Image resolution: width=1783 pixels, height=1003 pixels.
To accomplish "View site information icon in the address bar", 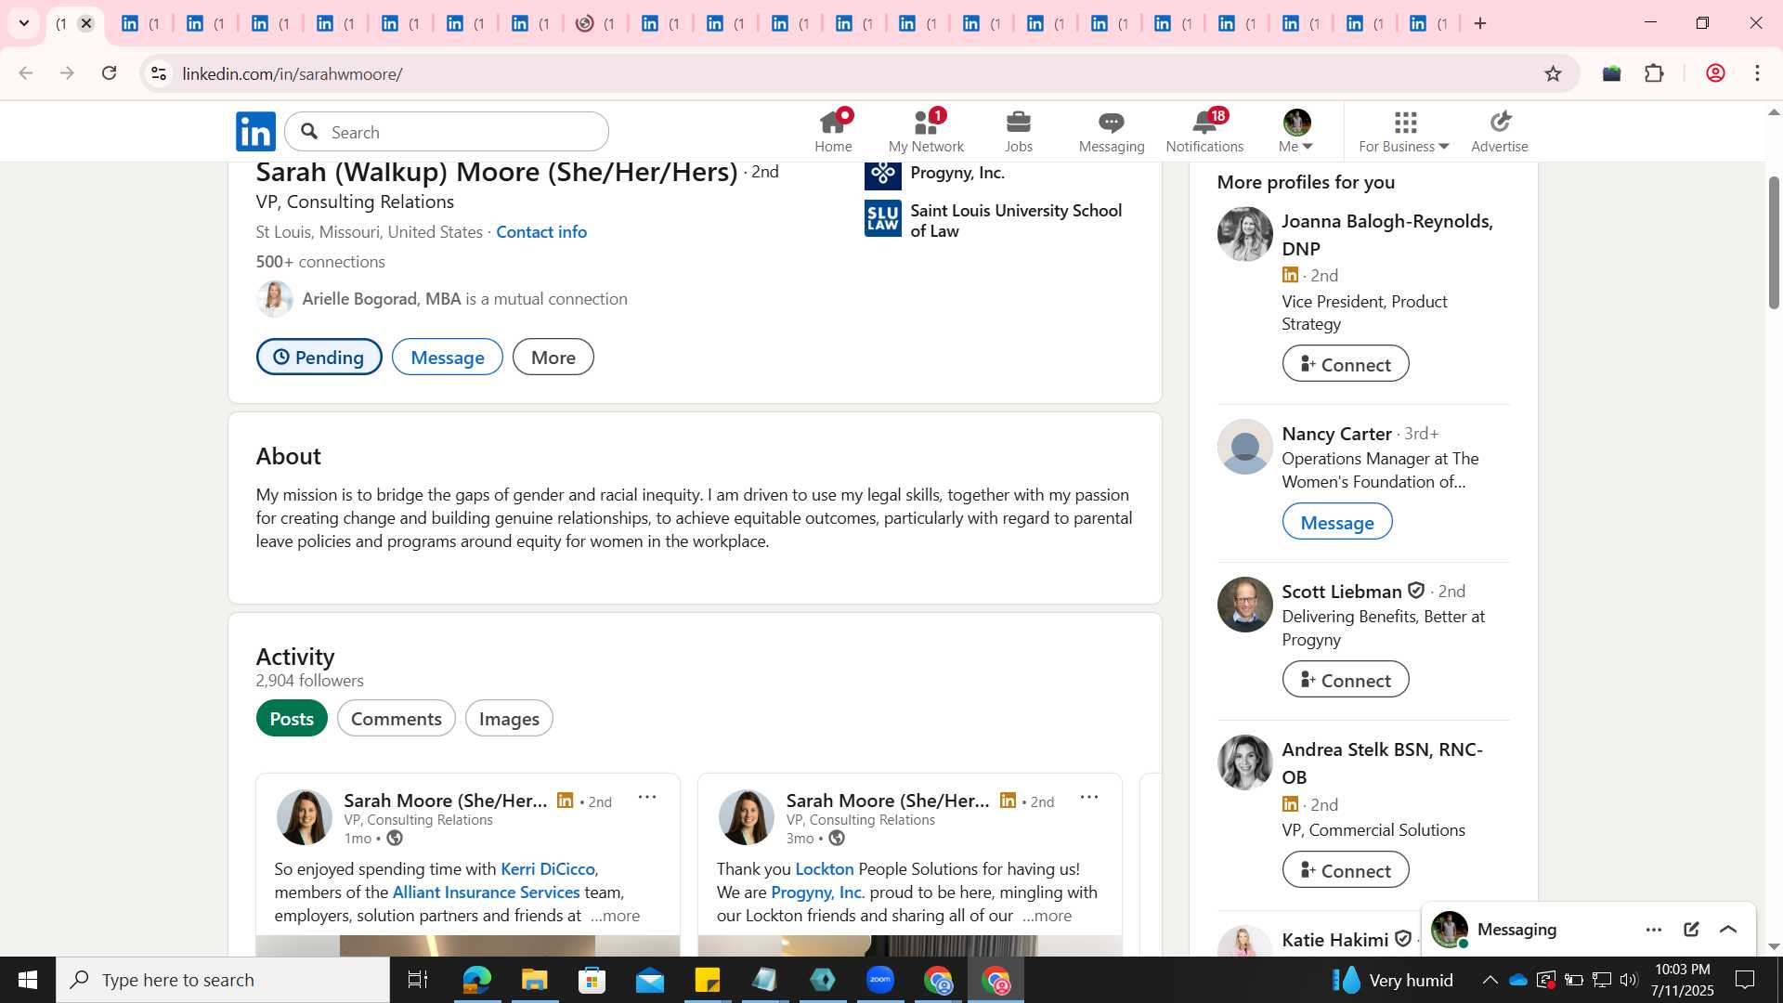I will point(159,73).
